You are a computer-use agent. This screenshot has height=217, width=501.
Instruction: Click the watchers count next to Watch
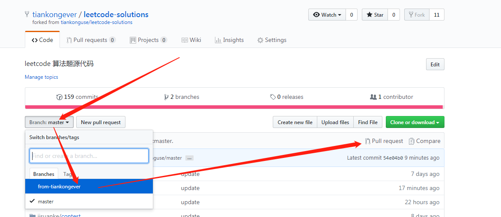coord(352,15)
